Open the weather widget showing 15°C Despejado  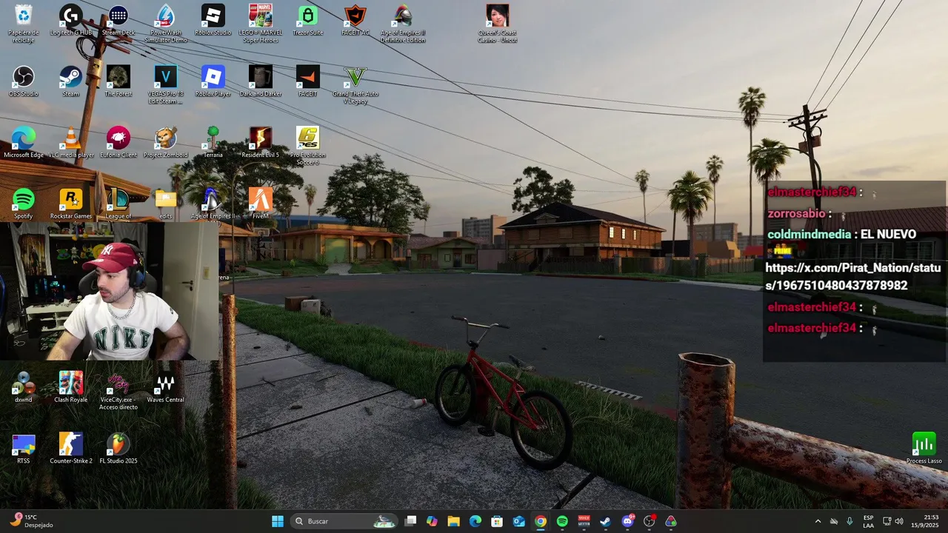pos(31,521)
